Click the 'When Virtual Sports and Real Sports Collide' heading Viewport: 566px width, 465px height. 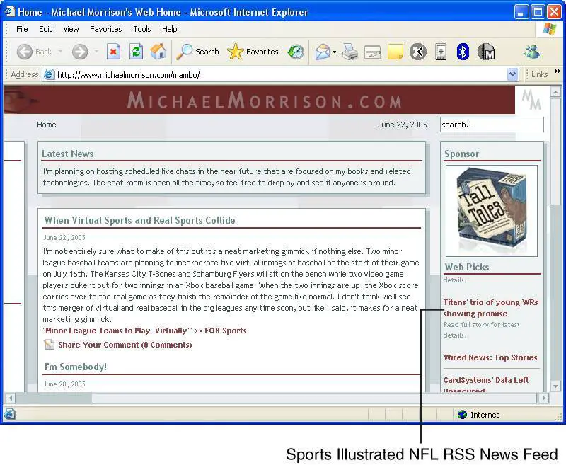139,220
